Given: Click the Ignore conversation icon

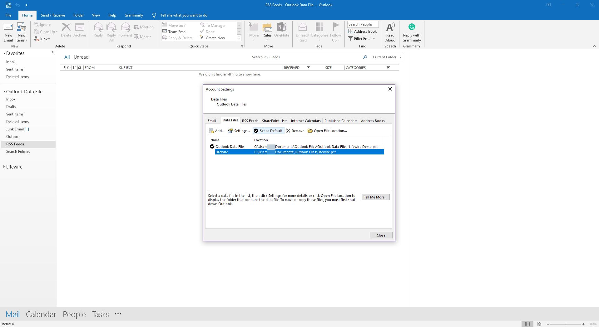Looking at the screenshot, I should (37, 24).
